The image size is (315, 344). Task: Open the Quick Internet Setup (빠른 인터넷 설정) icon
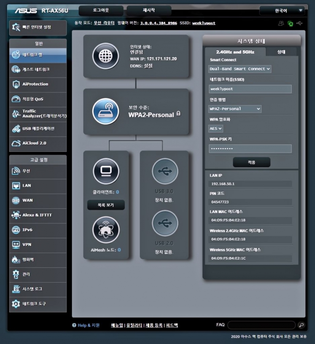[16, 27]
